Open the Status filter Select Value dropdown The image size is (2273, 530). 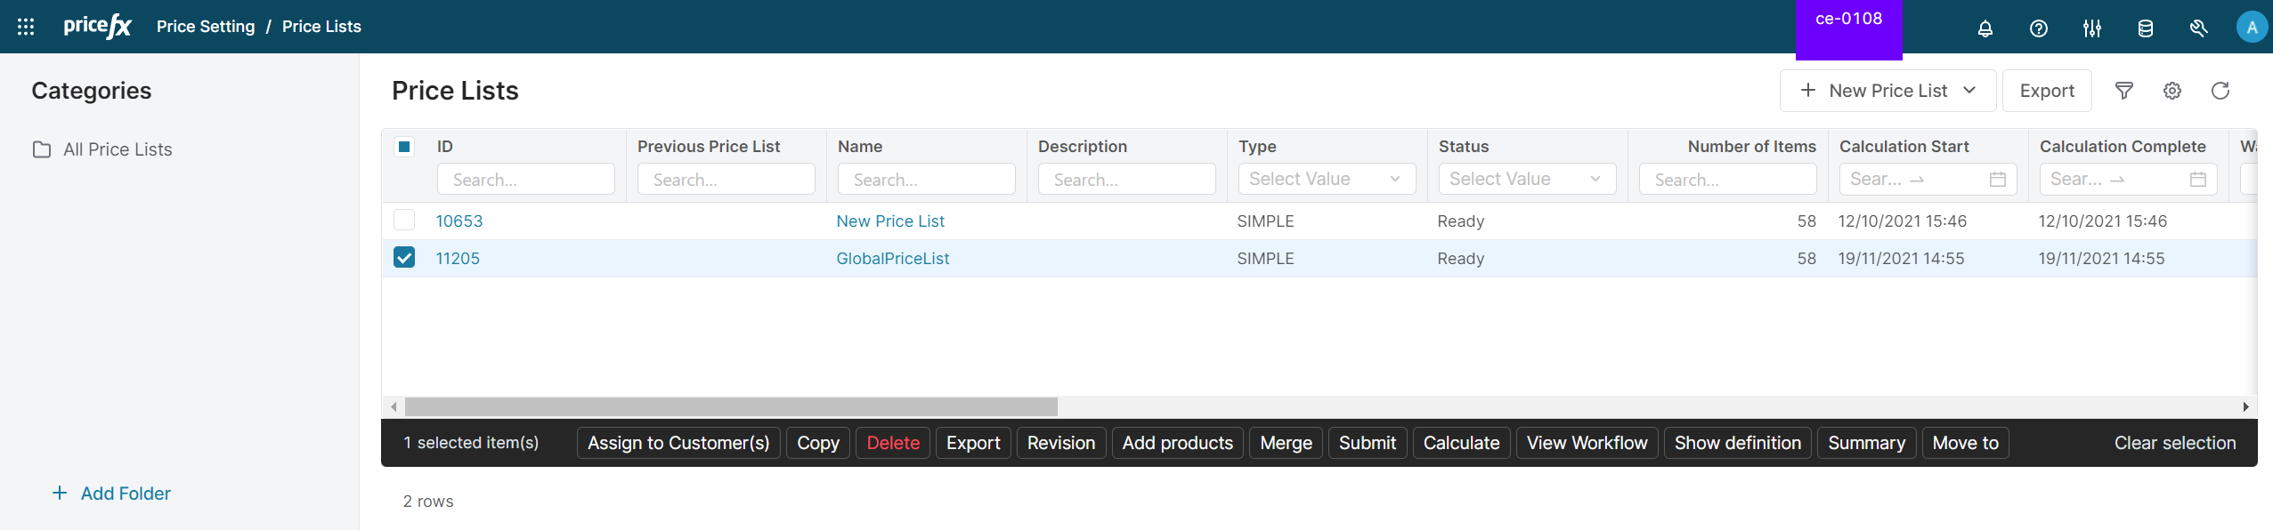[1526, 179]
